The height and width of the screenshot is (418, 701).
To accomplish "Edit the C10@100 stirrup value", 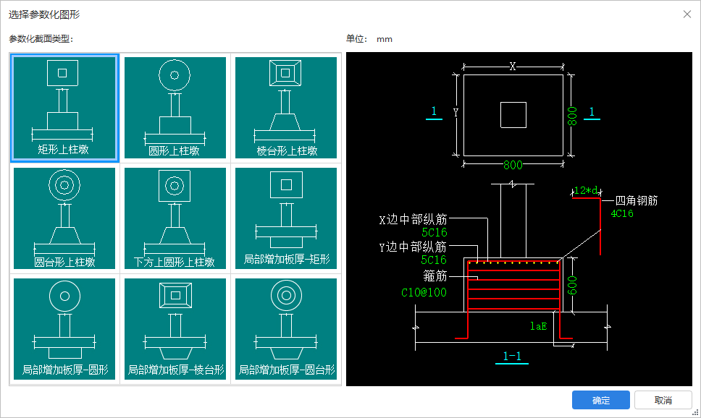I will (x=424, y=292).
